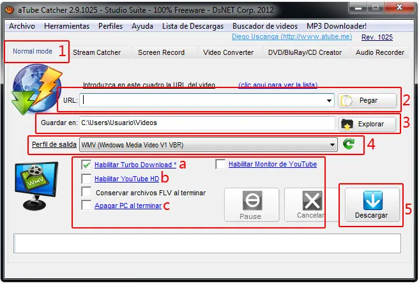Click the Pegar paste button
Viewport: 419px width, 284px height.
(367, 101)
